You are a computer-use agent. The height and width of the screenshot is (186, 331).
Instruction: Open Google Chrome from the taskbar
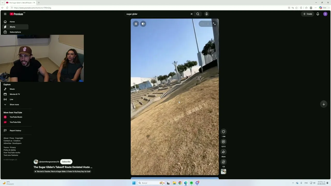(180, 183)
